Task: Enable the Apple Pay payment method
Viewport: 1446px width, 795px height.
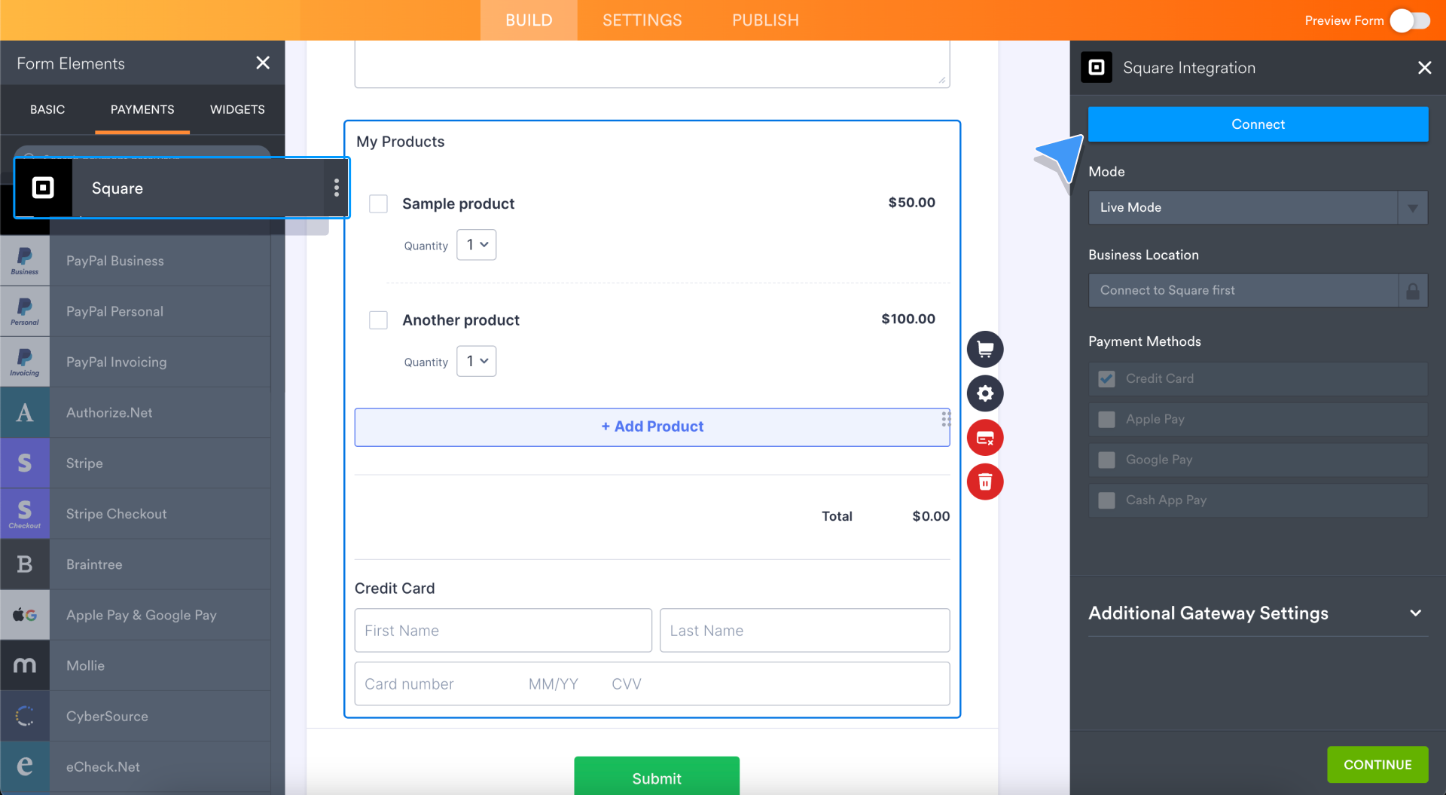Action: pos(1106,420)
